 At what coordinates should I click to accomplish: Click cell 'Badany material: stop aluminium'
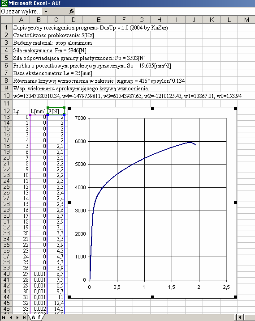pos(52,43)
